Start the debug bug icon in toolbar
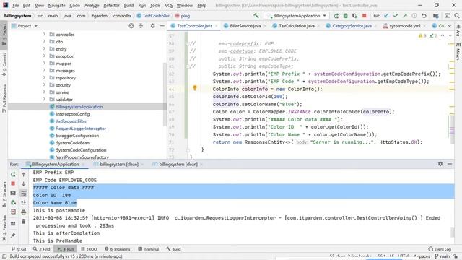Viewport: 462px width, 260px height. (x=345, y=16)
